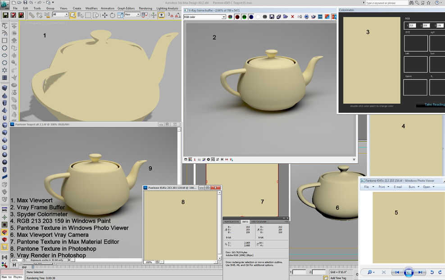
Task: Toggle the alpha channel white circle button
Action: [x=258, y=17]
